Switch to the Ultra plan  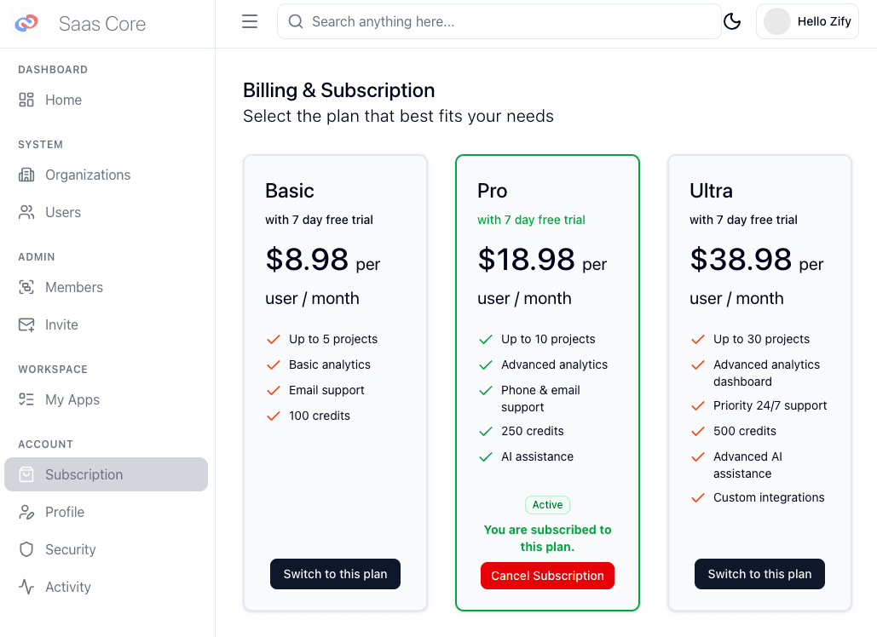[x=759, y=574]
